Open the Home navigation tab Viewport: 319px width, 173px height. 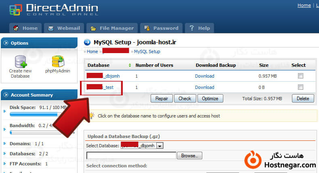25,28
